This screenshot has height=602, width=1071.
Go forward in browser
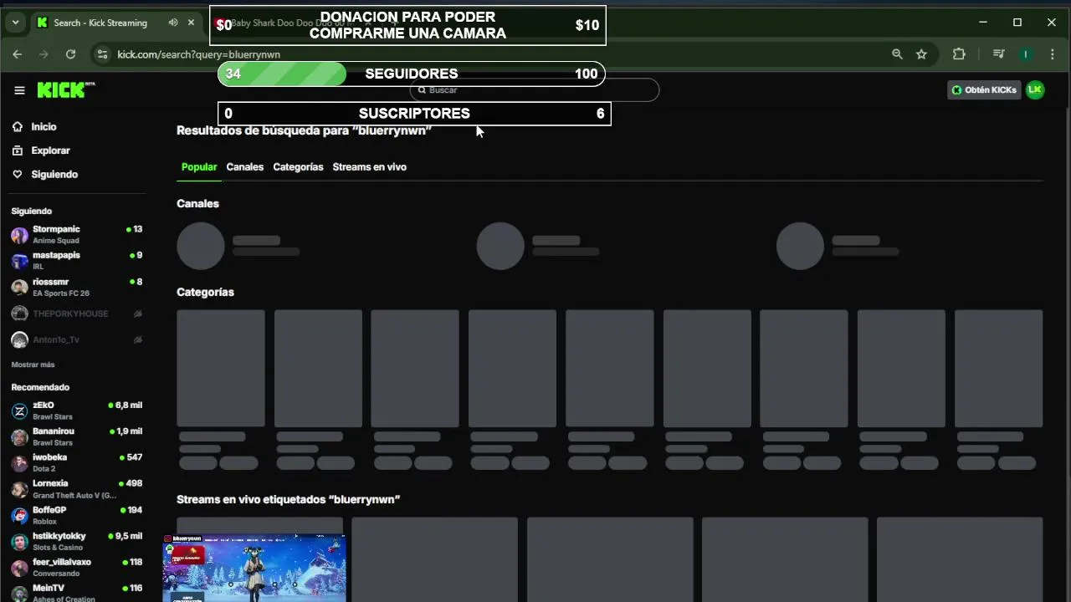pyautogui.click(x=44, y=54)
